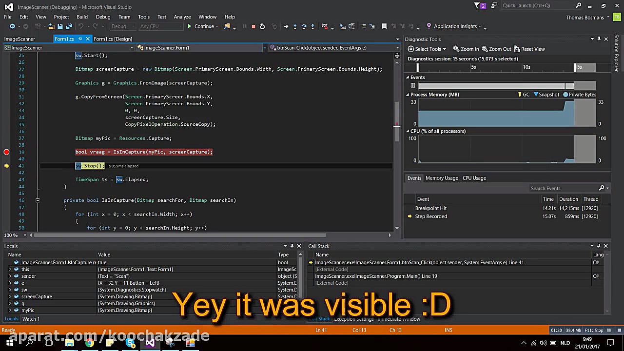
Task: Expand the 'sender' variable in Locals
Action: click(x=10, y=276)
